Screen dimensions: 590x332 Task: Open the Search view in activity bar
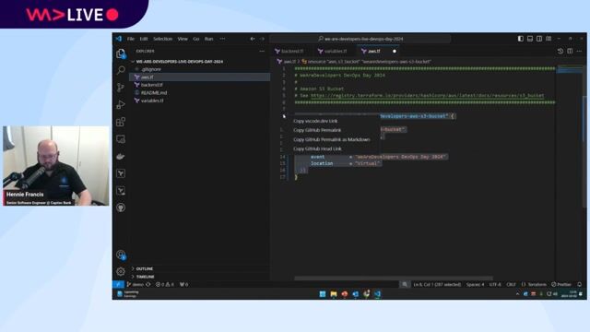121,70
